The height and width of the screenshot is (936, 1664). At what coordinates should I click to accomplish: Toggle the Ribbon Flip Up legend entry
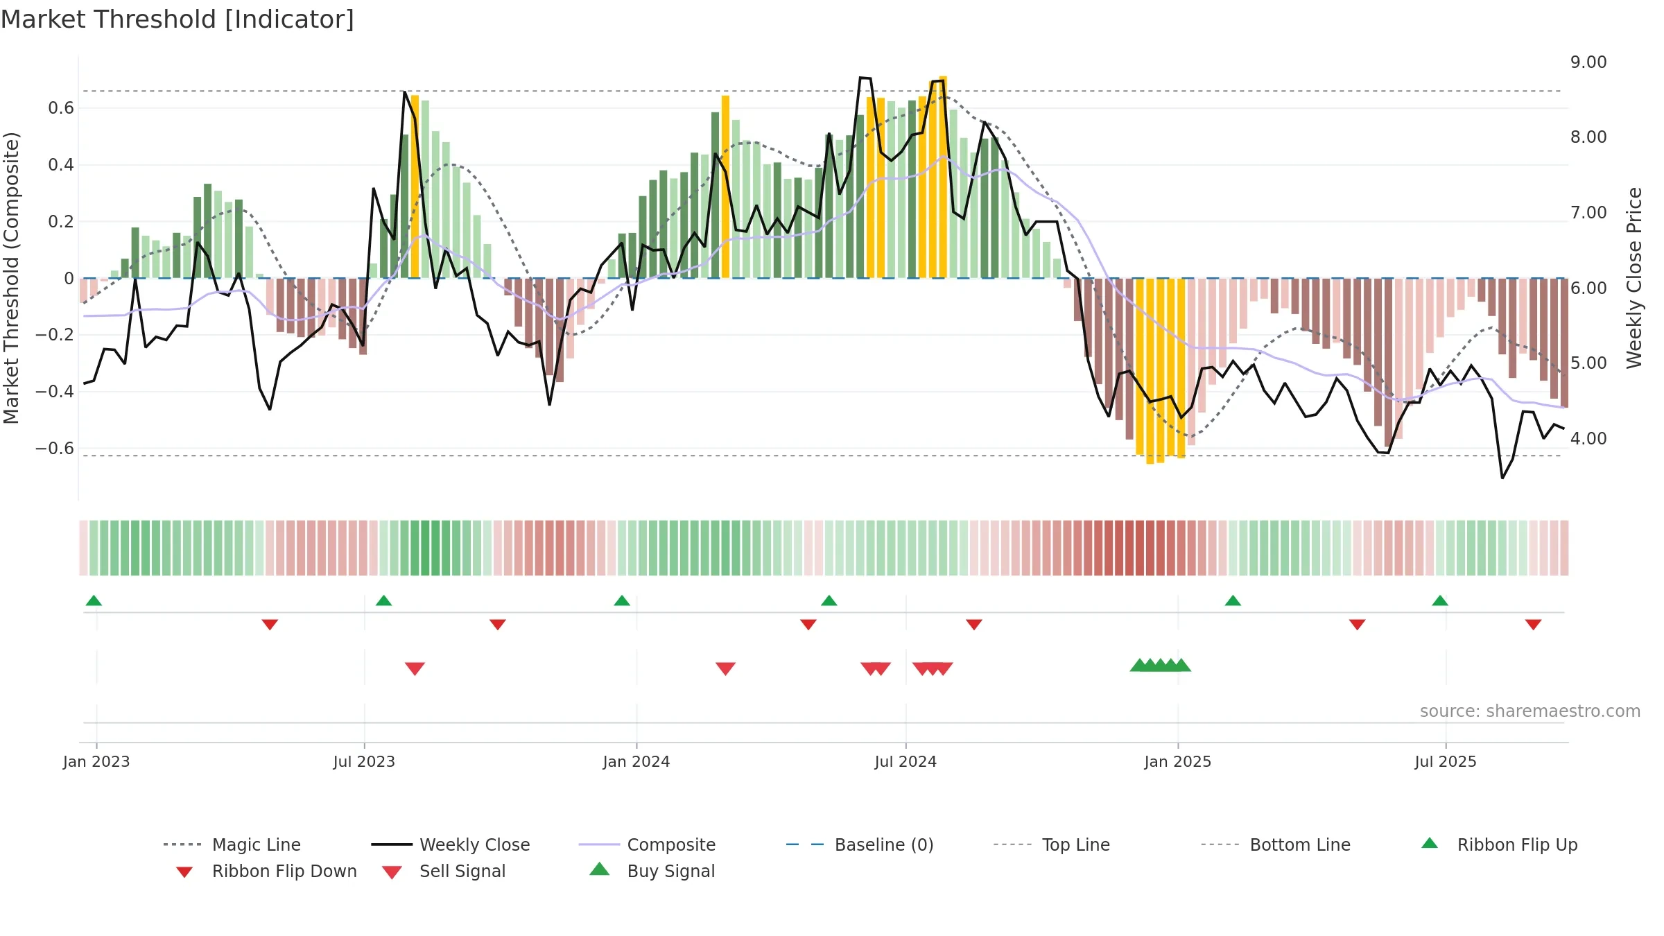1499,844
